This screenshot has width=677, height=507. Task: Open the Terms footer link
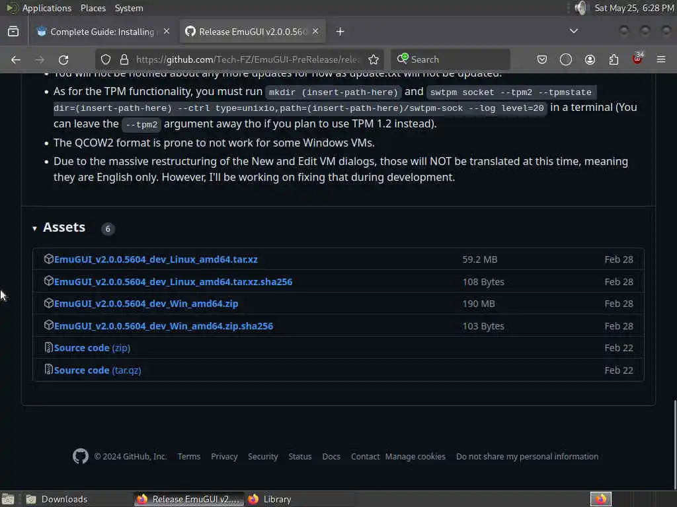(188, 457)
